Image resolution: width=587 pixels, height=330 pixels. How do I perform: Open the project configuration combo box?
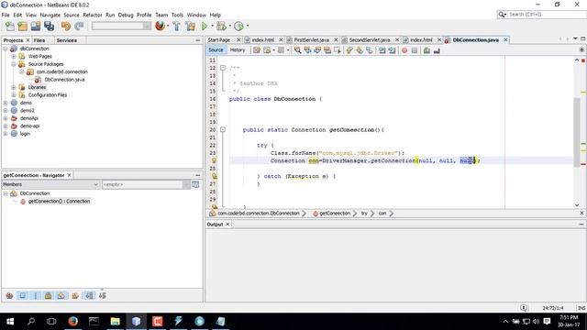coord(121,26)
